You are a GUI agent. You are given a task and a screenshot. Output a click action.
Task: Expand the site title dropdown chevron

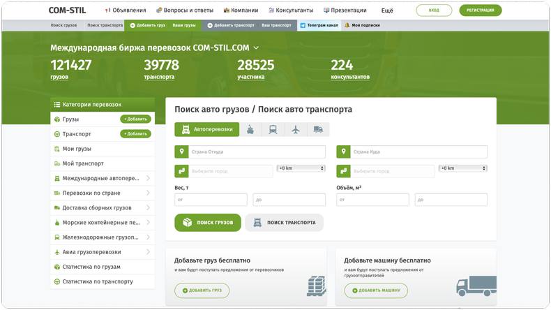click(256, 48)
